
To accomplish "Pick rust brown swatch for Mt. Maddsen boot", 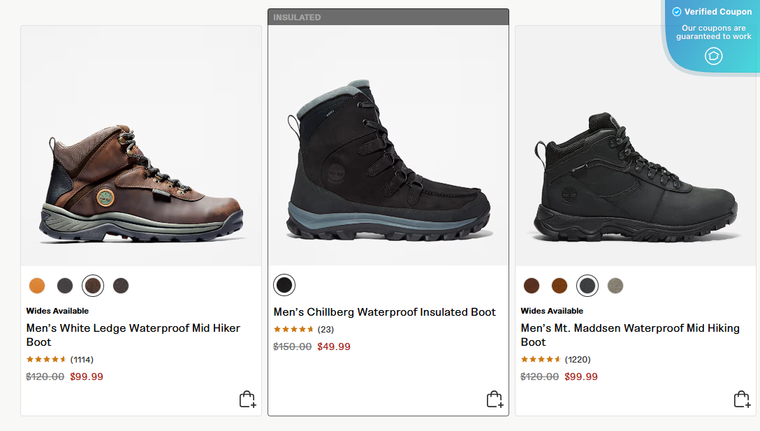I will pos(560,285).
